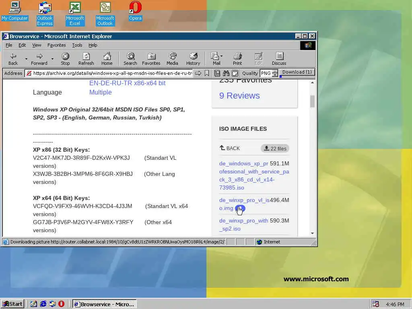Image resolution: width=412 pixels, height=309 pixels.
Task: Open the Mail button dropdown arrow
Action: (x=222, y=56)
